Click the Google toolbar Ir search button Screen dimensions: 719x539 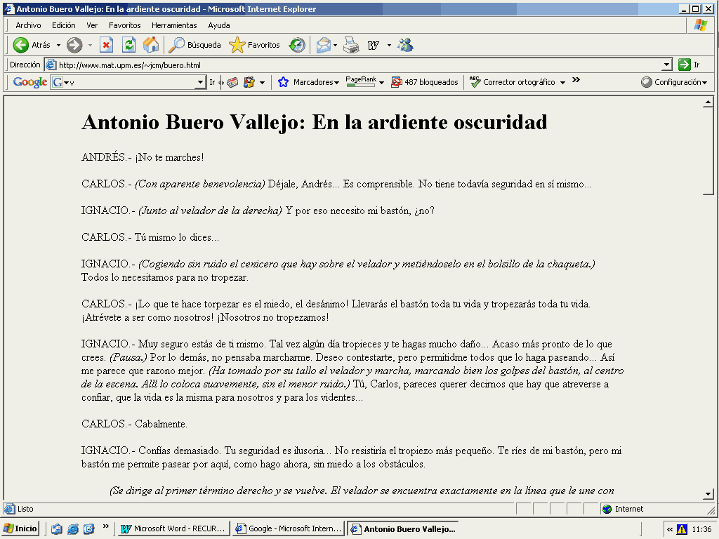click(212, 82)
